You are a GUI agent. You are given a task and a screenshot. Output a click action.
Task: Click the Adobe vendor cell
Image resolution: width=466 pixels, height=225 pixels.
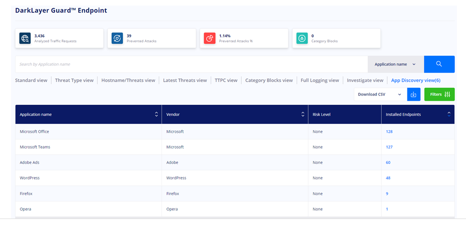tap(235, 163)
